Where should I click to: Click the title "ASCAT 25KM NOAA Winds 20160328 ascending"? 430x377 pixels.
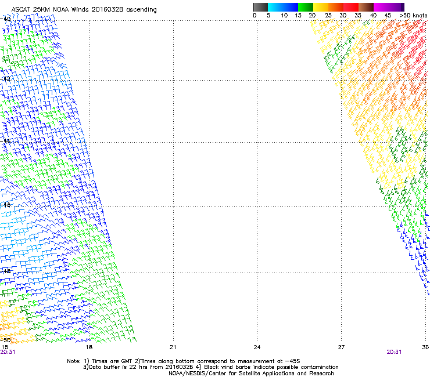84,10
